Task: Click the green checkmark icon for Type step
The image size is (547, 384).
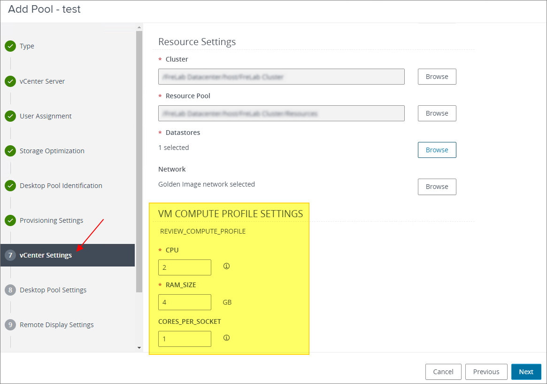Action: pyautogui.click(x=10, y=46)
